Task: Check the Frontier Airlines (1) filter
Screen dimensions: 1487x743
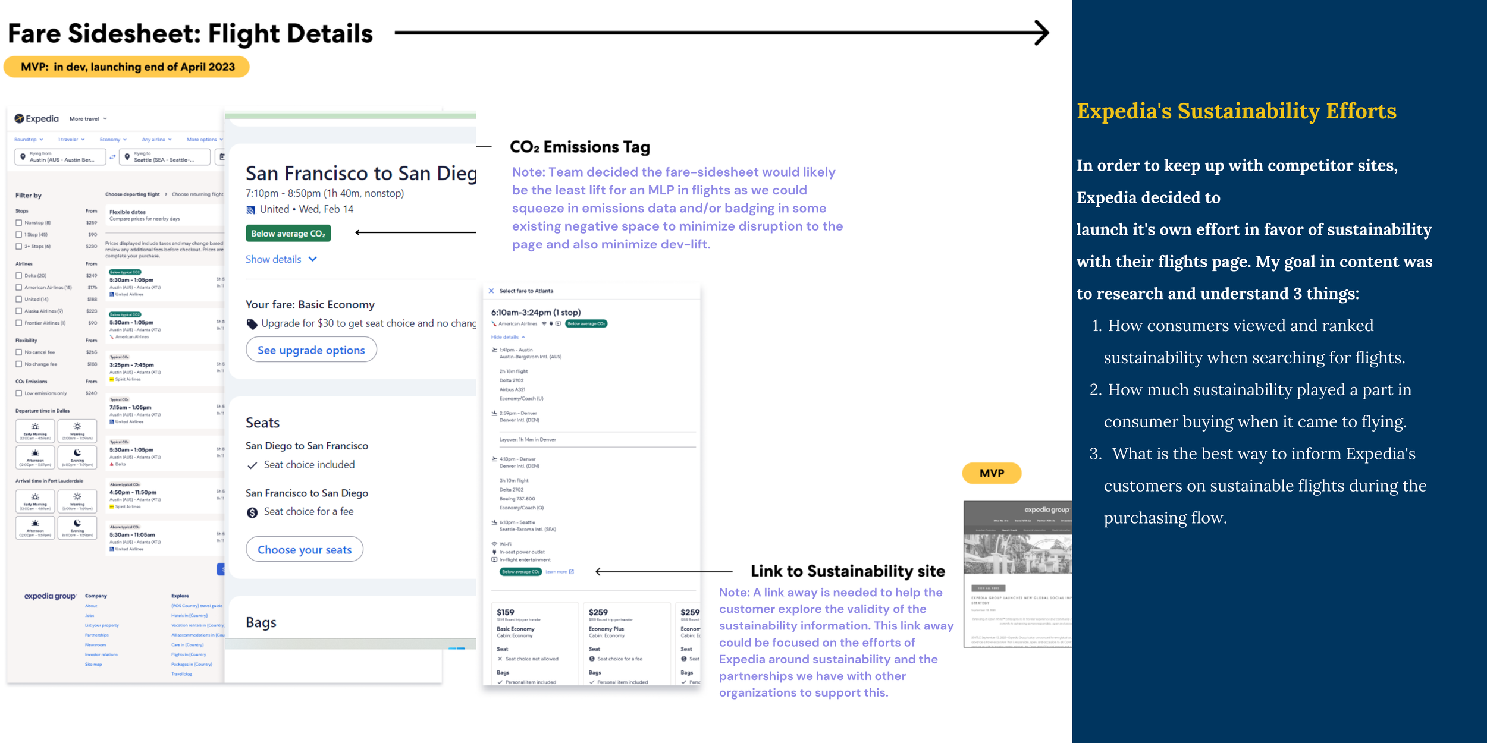Action: (18, 323)
